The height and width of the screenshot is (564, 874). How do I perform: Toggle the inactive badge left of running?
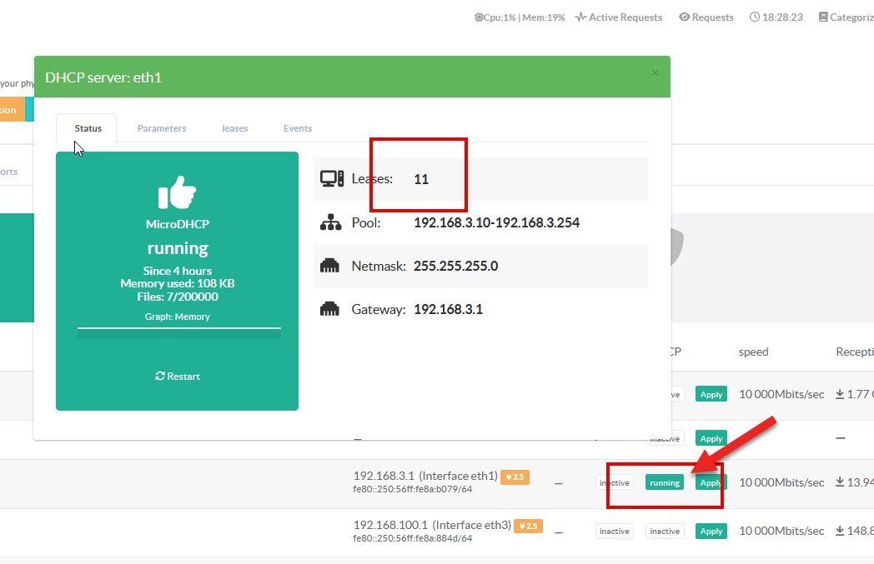click(615, 482)
